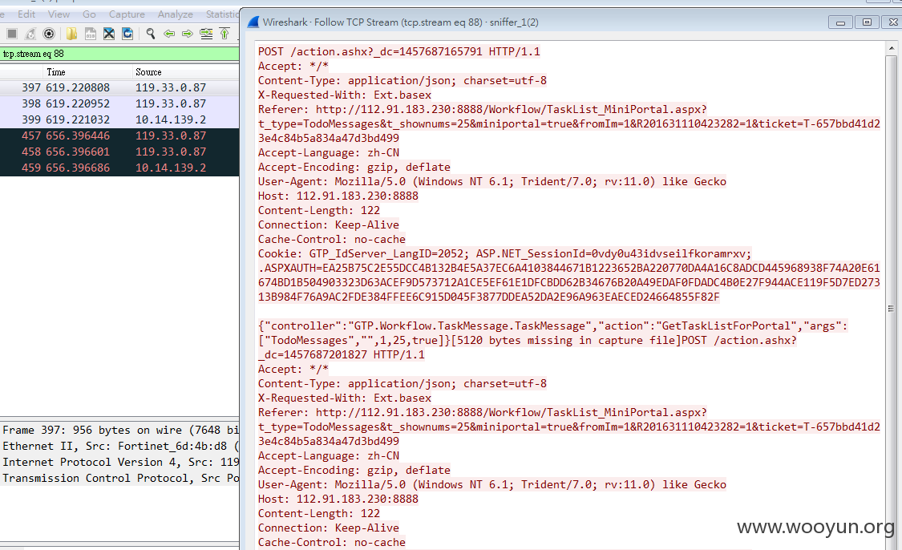Maximize the Follow TCP Stream window
Viewport: 902px width, 550px height.
867,22
